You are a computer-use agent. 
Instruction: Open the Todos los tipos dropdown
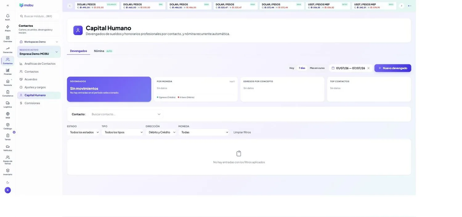tap(123, 132)
